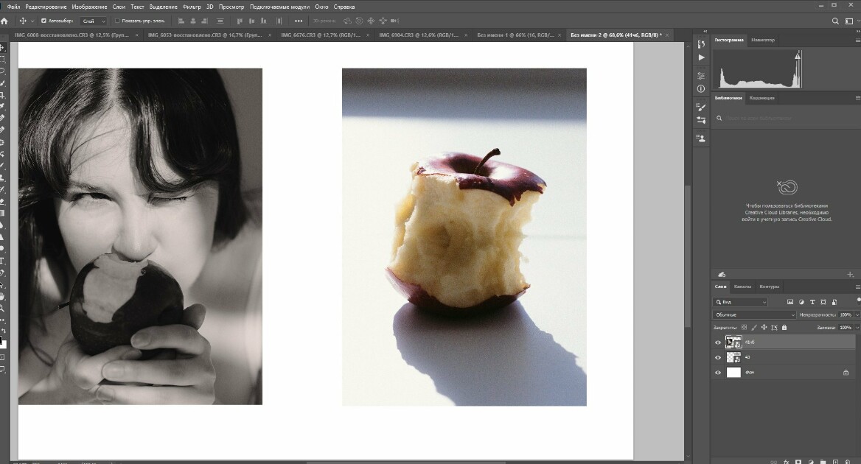
Task: Open the Непрозрачность opacity dropdown arrow
Action: tap(857, 314)
